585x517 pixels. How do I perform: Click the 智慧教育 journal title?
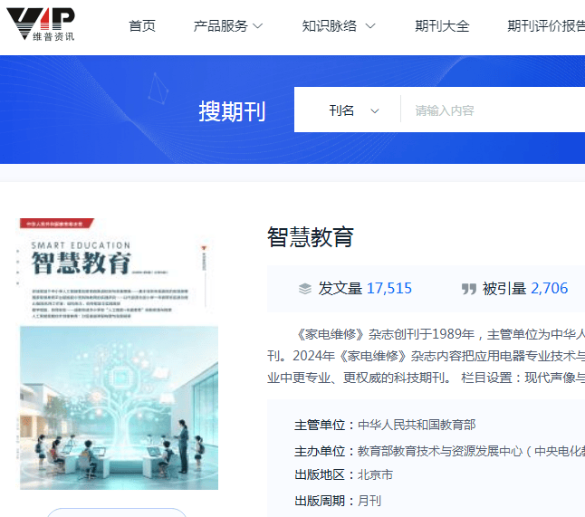click(x=311, y=237)
